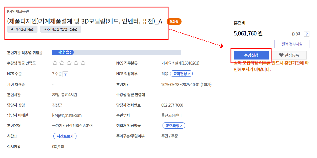The image size is (317, 158).
Task: Click institution name KH인재교육원
Action: pos(18,11)
